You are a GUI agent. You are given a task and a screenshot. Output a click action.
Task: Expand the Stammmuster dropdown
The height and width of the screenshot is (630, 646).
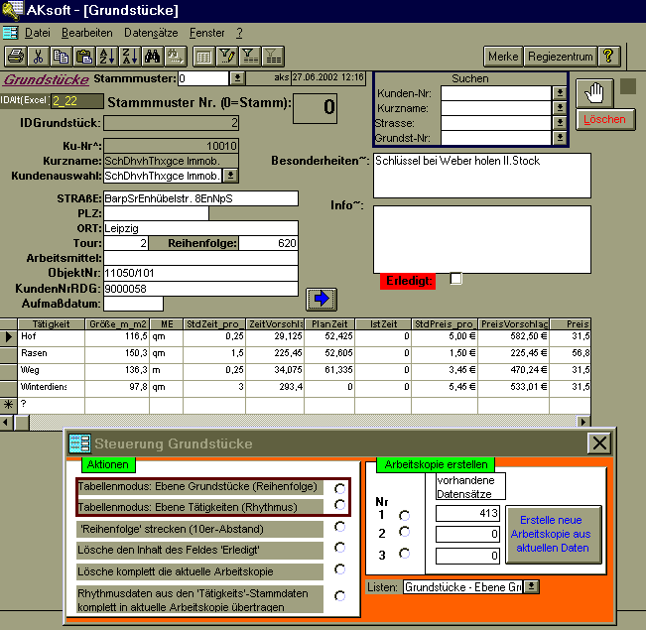point(238,77)
